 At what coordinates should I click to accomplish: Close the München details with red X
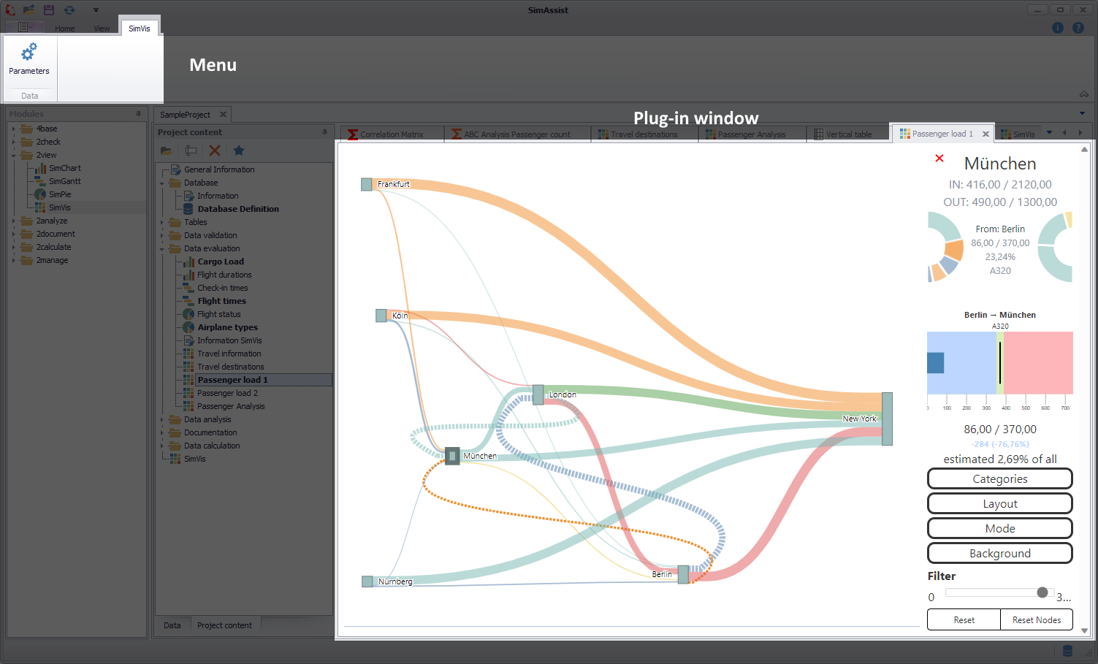coord(939,159)
